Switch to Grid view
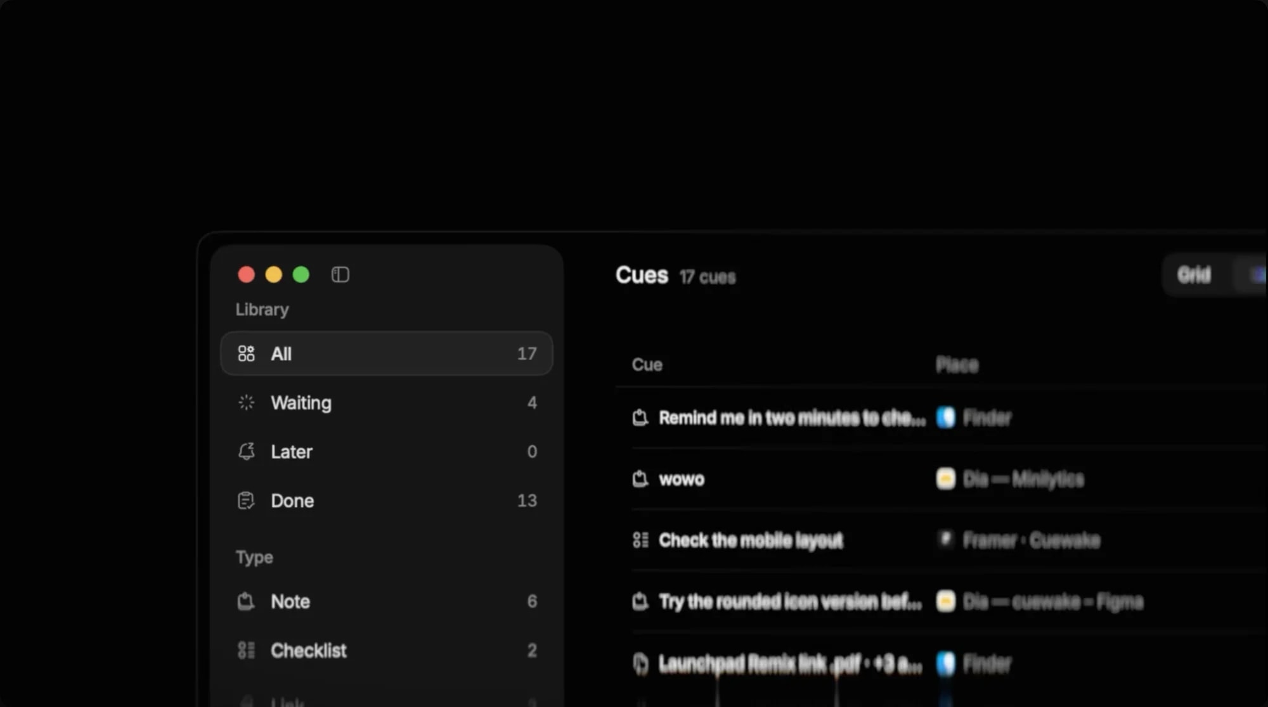1268x707 pixels. point(1194,275)
